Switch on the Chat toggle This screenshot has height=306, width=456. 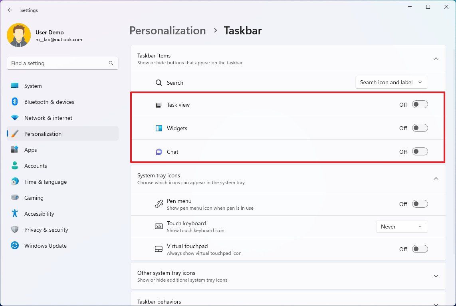[420, 152]
